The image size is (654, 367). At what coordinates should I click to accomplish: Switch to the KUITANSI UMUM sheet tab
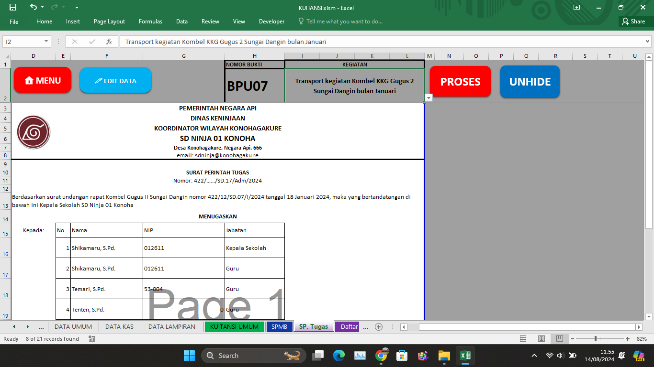pyautogui.click(x=234, y=327)
